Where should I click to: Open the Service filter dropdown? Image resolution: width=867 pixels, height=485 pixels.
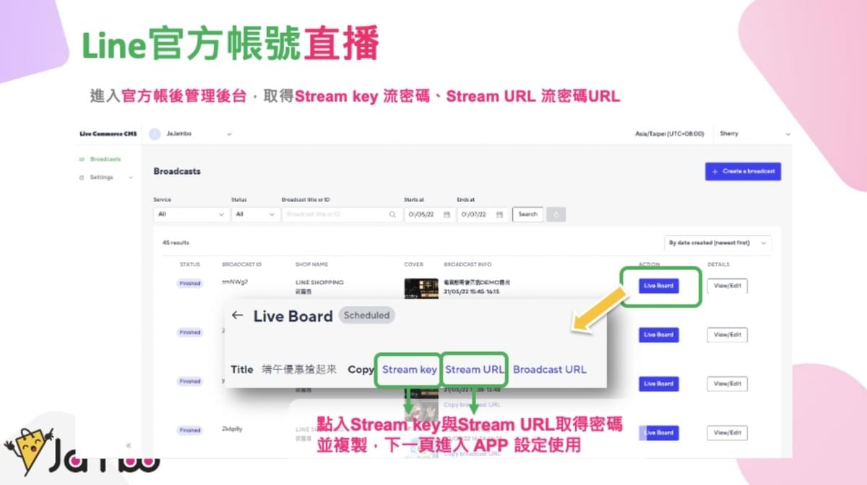pyautogui.click(x=191, y=214)
